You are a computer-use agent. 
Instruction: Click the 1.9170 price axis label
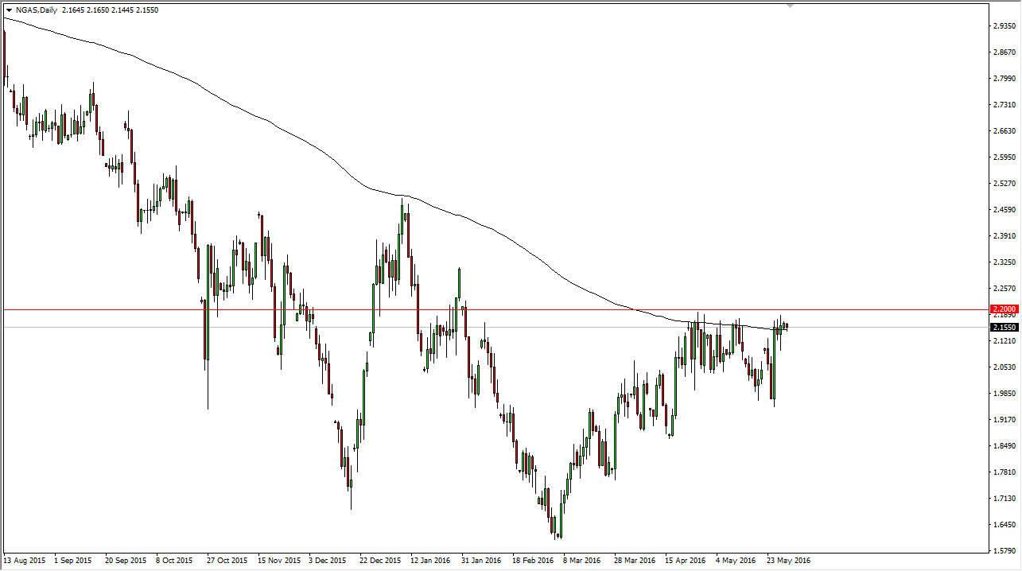click(1004, 419)
